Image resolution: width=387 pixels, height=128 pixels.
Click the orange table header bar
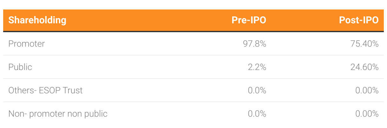click(193, 20)
